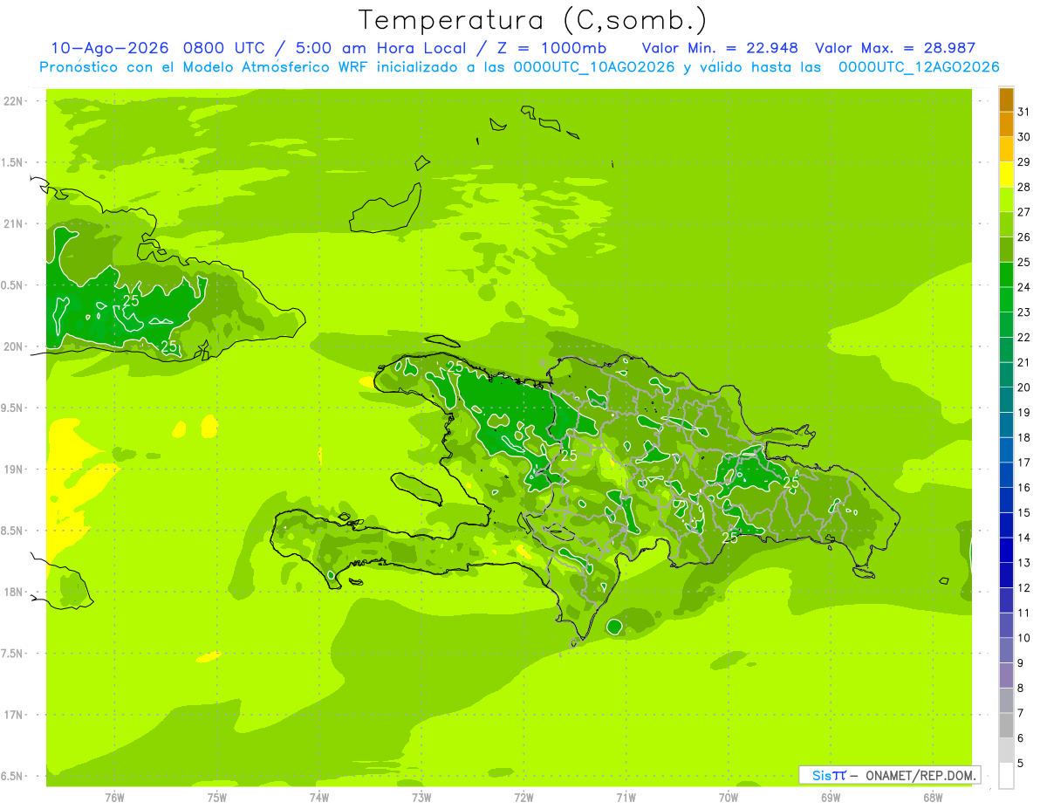Click the 'Valor Max. = 28.987' text
Image resolution: width=1047 pixels, height=809 pixels.
pyautogui.click(x=895, y=48)
